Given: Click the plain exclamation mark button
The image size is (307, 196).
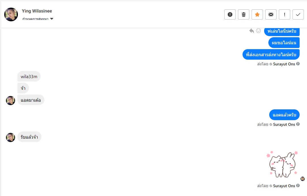Looking at the screenshot, I should coord(285,14).
